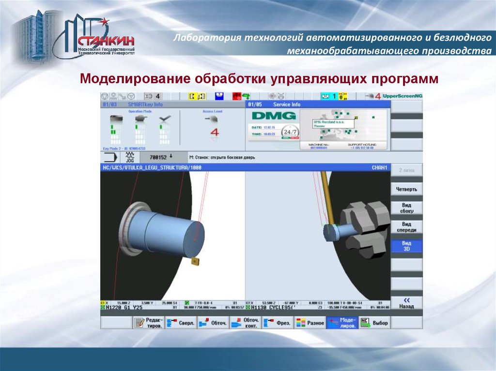
Task: Switch to Вид 3D view
Action: pos(406,246)
